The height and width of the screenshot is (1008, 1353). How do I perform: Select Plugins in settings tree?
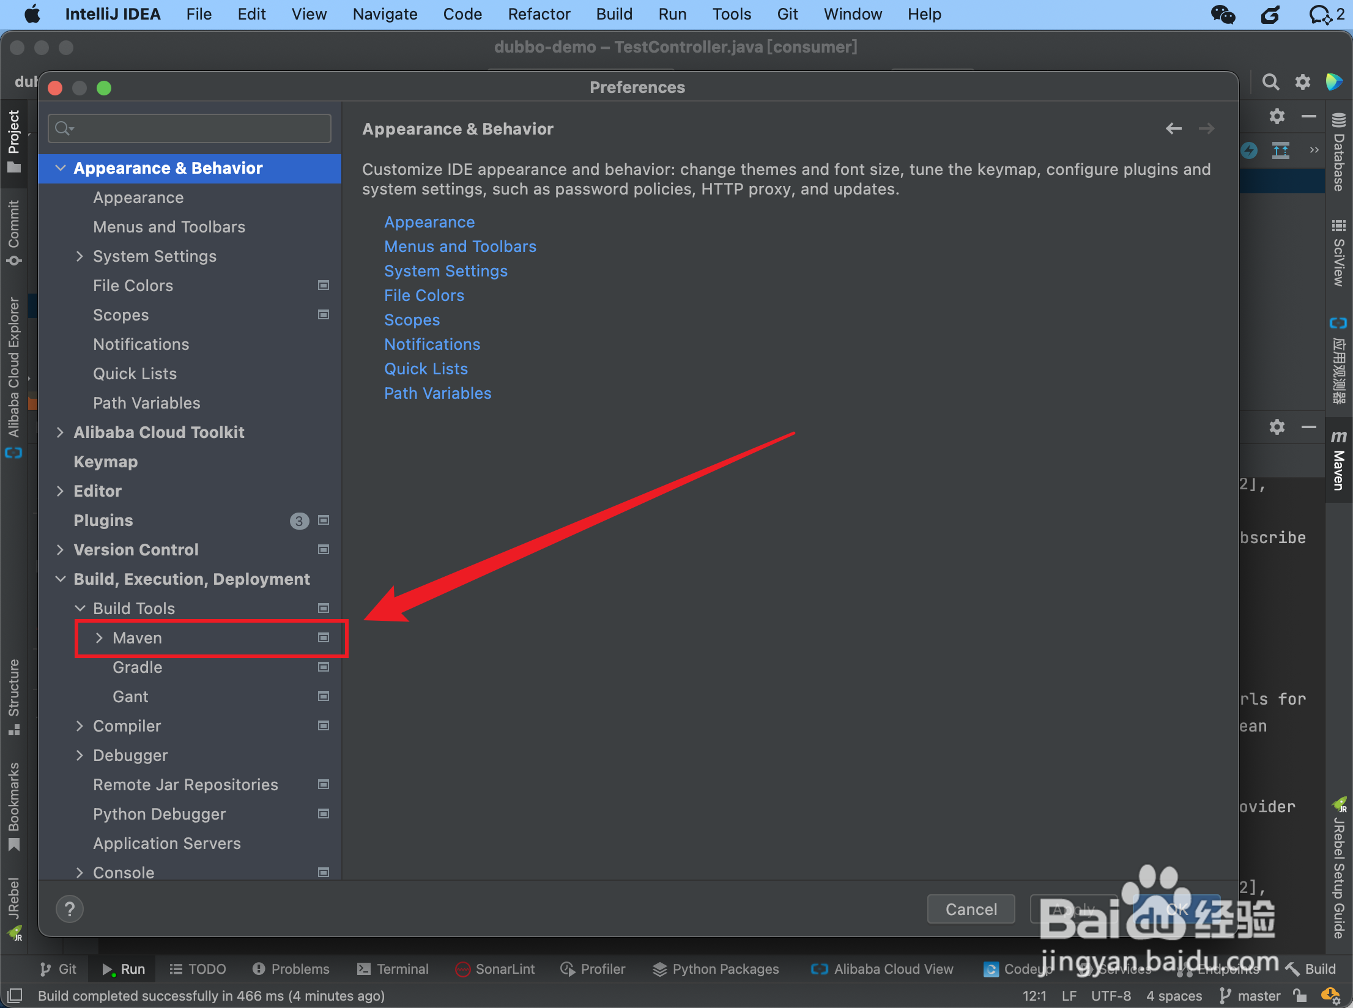tap(103, 521)
